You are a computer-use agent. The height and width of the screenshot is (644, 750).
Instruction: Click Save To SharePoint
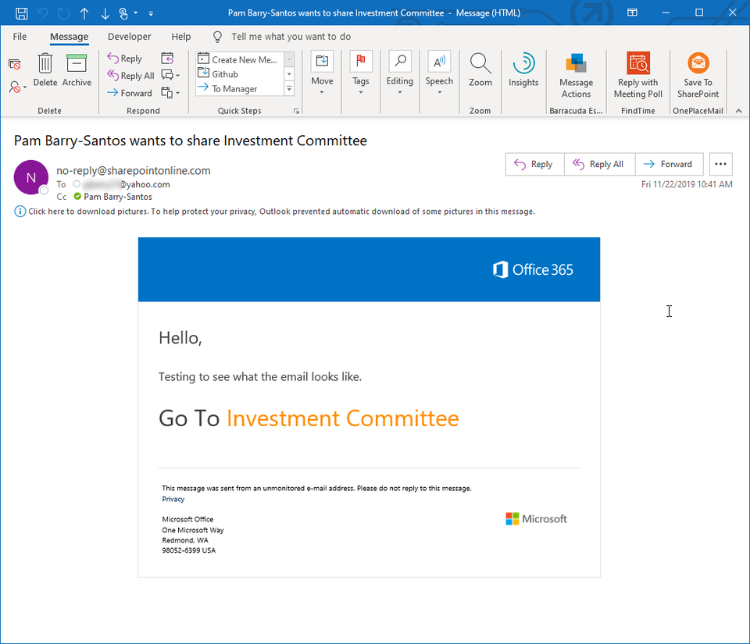(698, 76)
